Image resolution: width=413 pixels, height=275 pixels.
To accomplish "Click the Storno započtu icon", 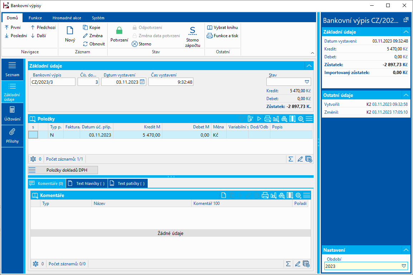I will click(x=192, y=31).
